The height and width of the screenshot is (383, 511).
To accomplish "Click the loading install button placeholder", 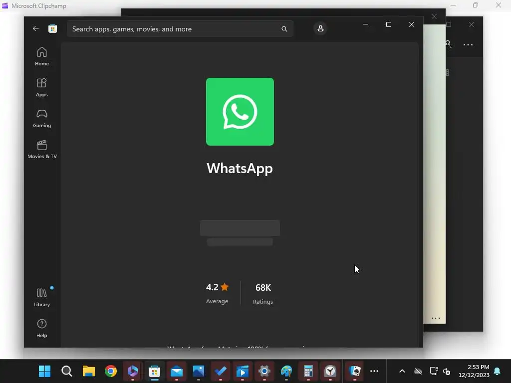I will pyautogui.click(x=240, y=227).
